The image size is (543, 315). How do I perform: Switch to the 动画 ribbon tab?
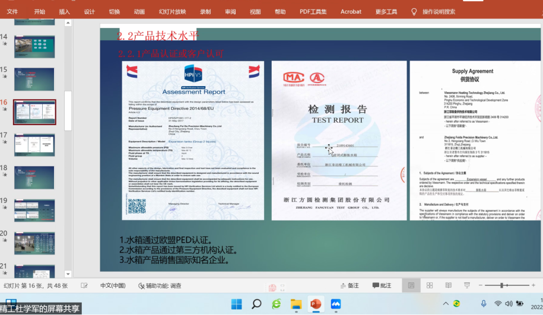pos(139,12)
